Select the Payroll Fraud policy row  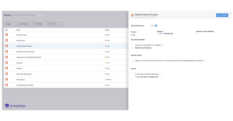(x=20, y=41)
